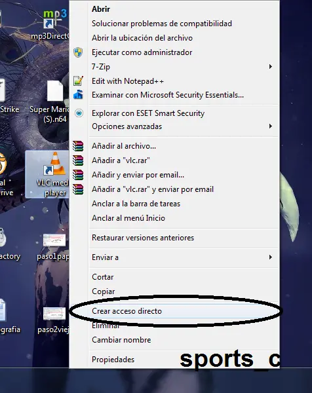
Task: Click WinRAR icon next to Añadir al archivo
Action: coord(78,146)
